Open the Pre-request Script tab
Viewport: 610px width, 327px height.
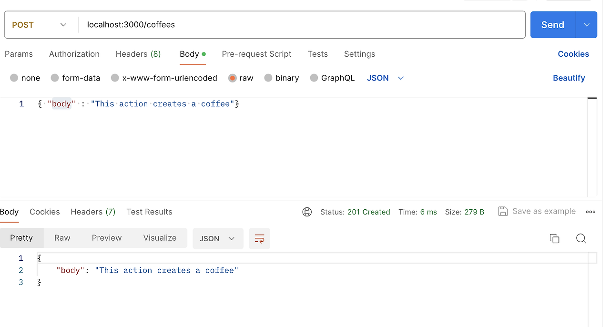point(256,54)
